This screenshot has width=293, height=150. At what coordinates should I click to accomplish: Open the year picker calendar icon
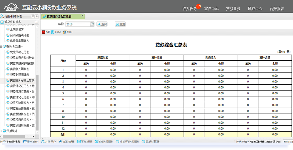92,24
